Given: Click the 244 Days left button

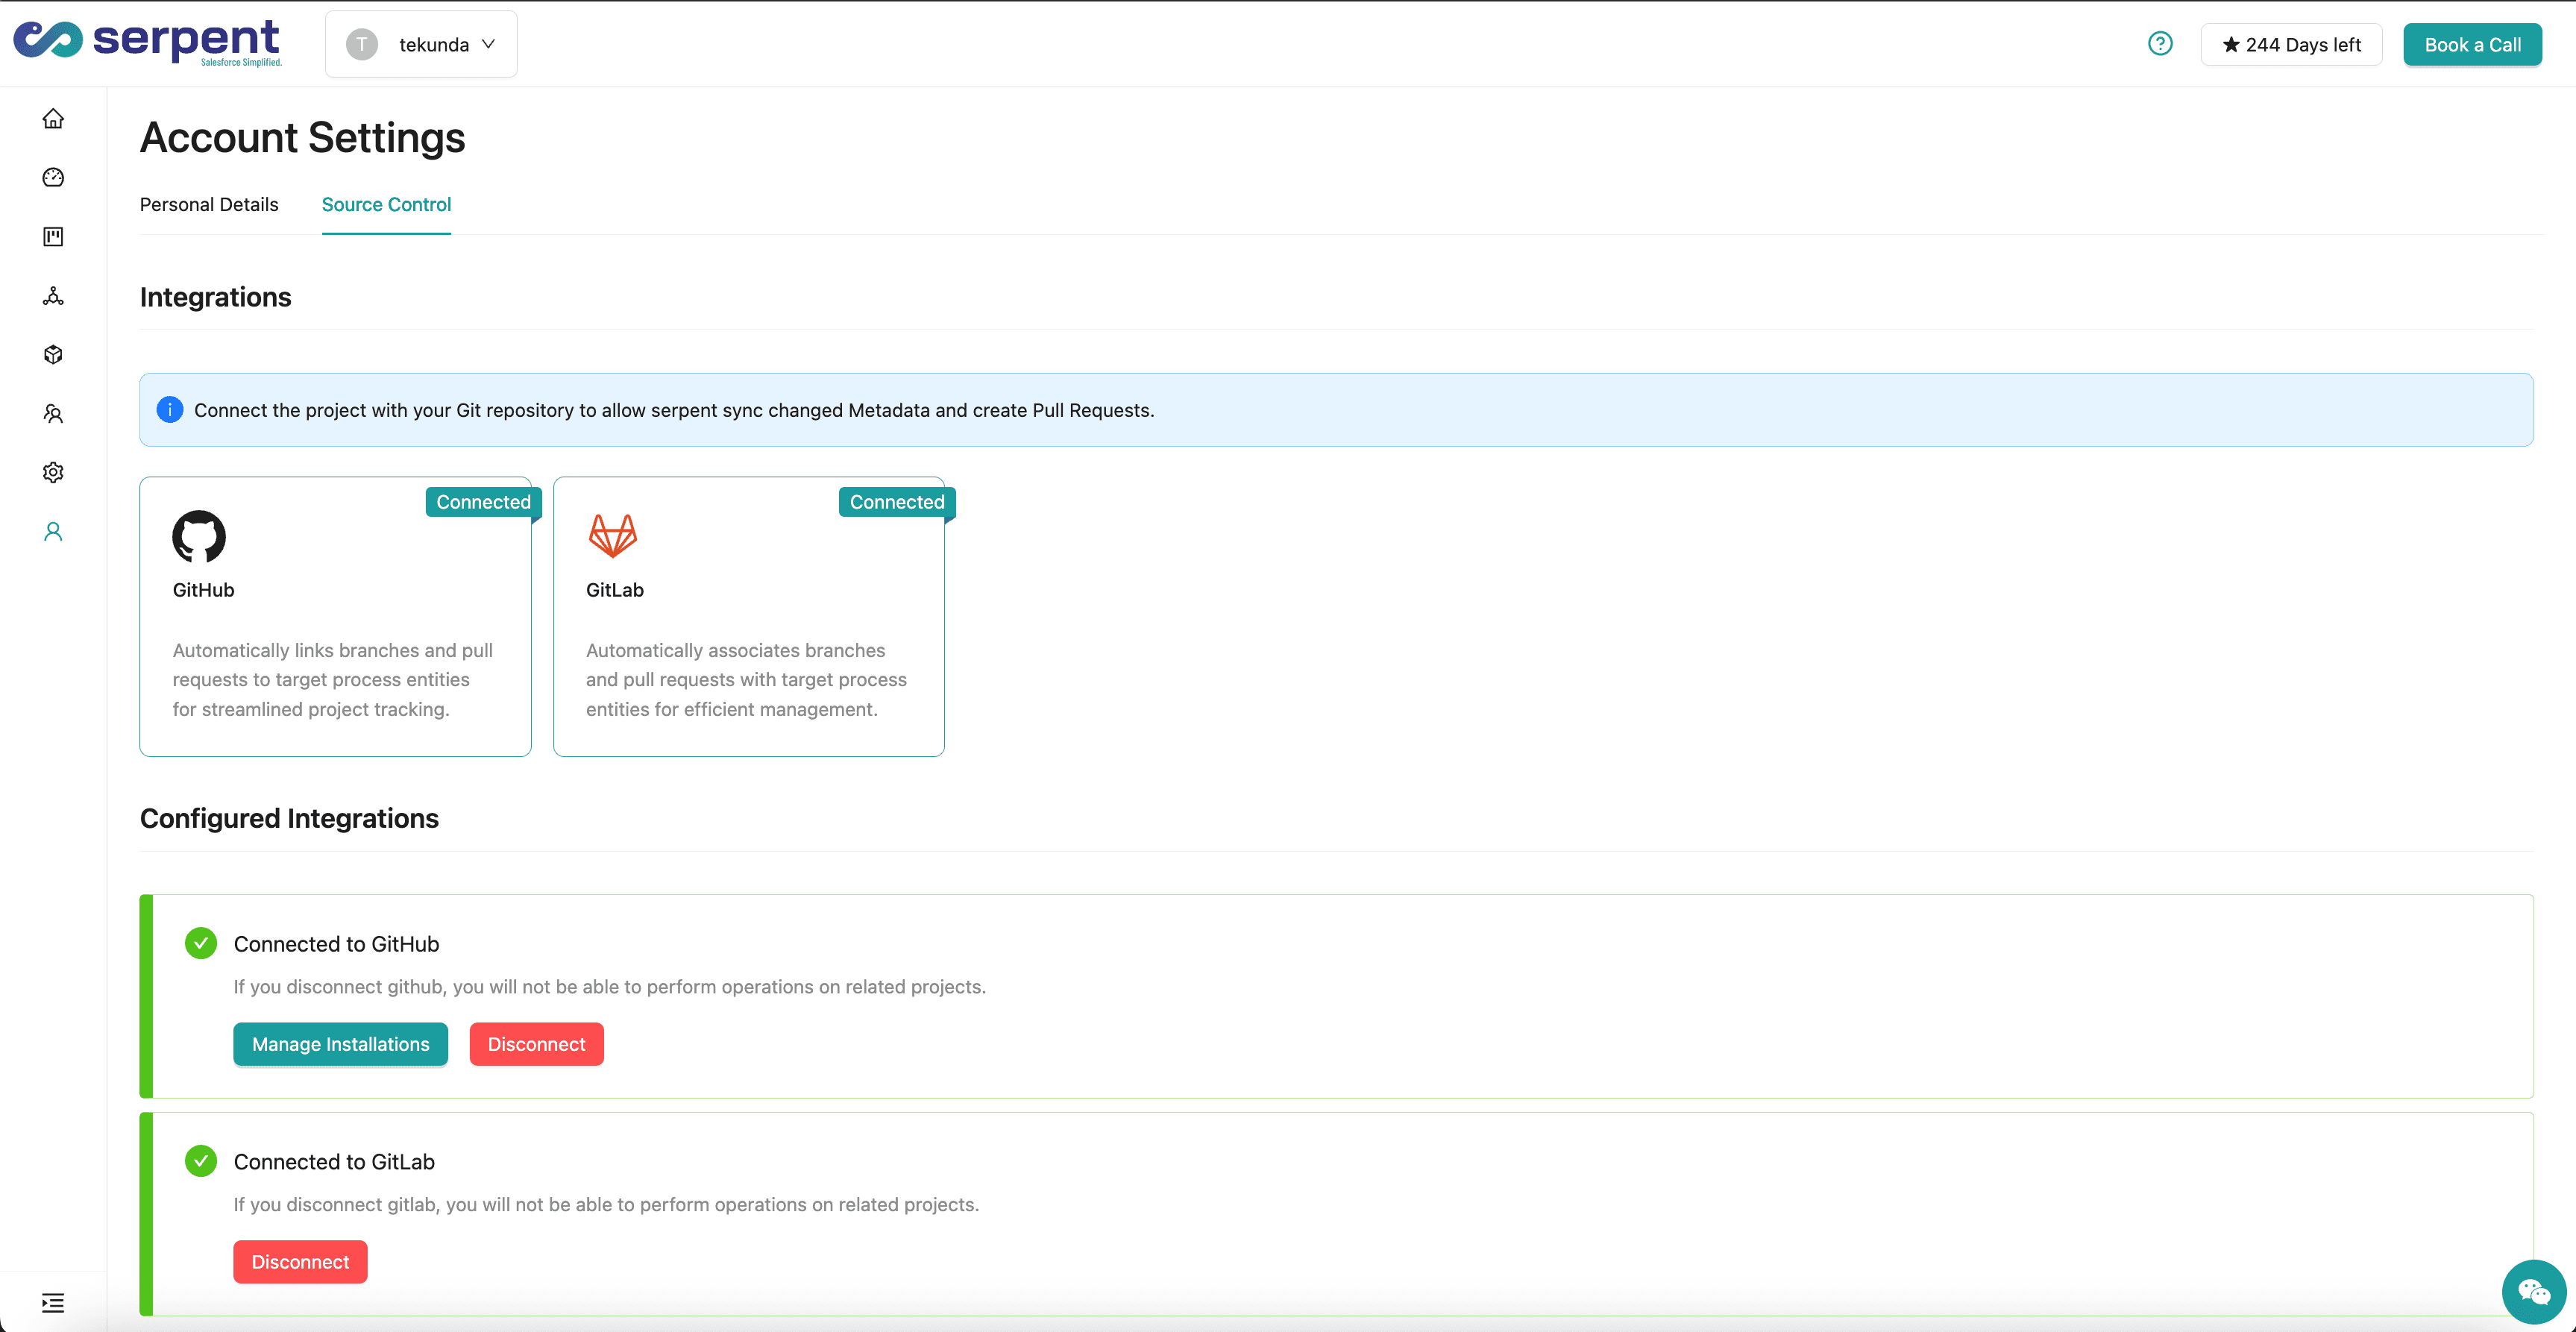Looking at the screenshot, I should (2291, 44).
